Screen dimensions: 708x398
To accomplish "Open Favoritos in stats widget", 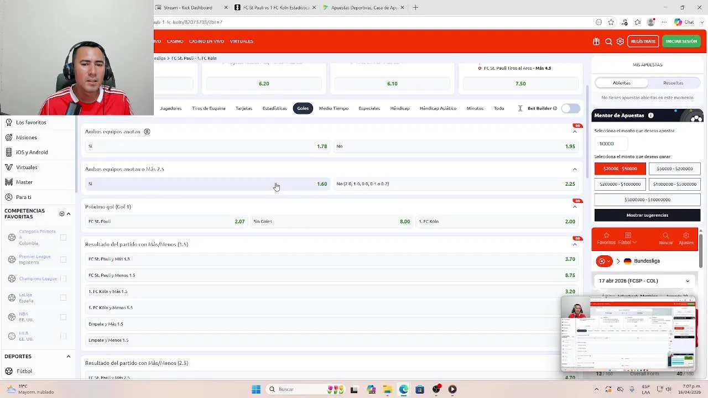I will (x=606, y=239).
